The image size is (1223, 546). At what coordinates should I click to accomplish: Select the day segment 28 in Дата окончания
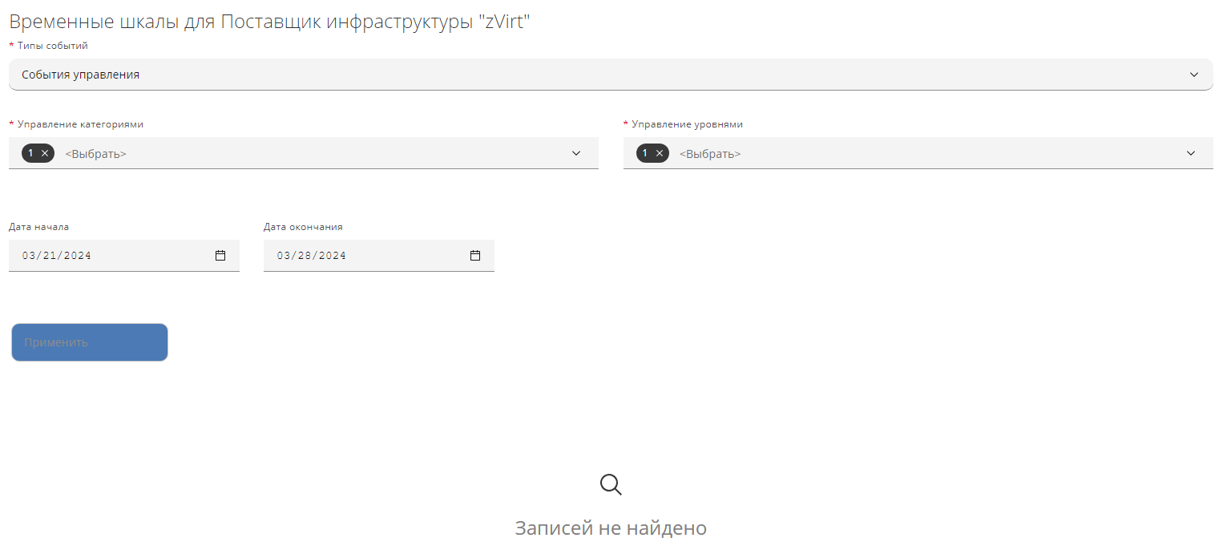305,256
